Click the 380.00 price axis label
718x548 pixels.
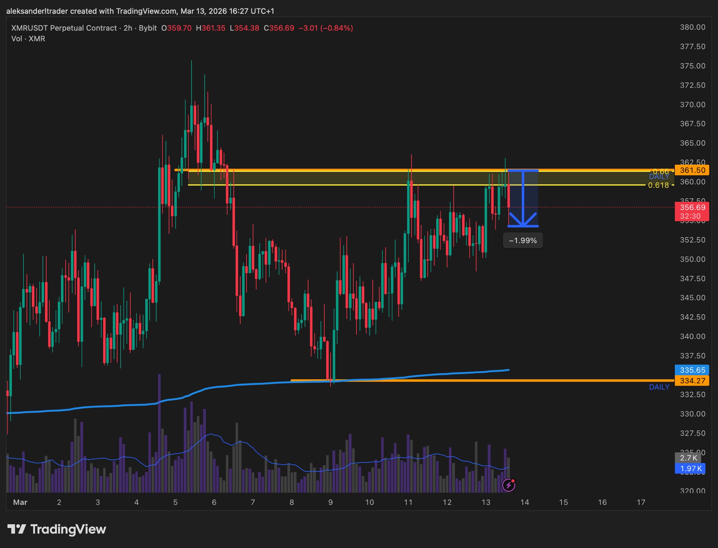coord(692,27)
